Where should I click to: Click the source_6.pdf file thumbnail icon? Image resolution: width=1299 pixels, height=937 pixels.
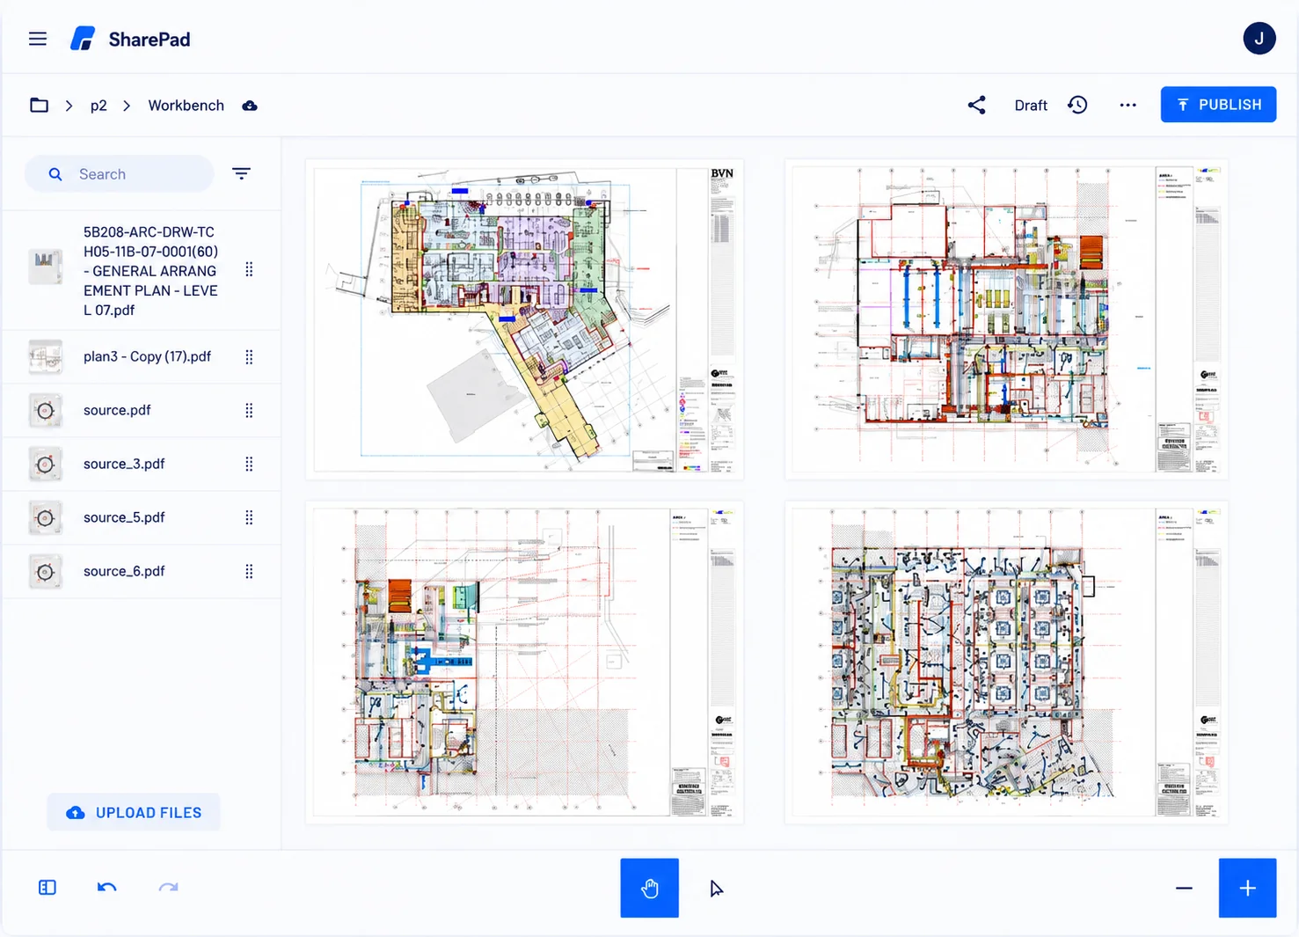coord(46,572)
